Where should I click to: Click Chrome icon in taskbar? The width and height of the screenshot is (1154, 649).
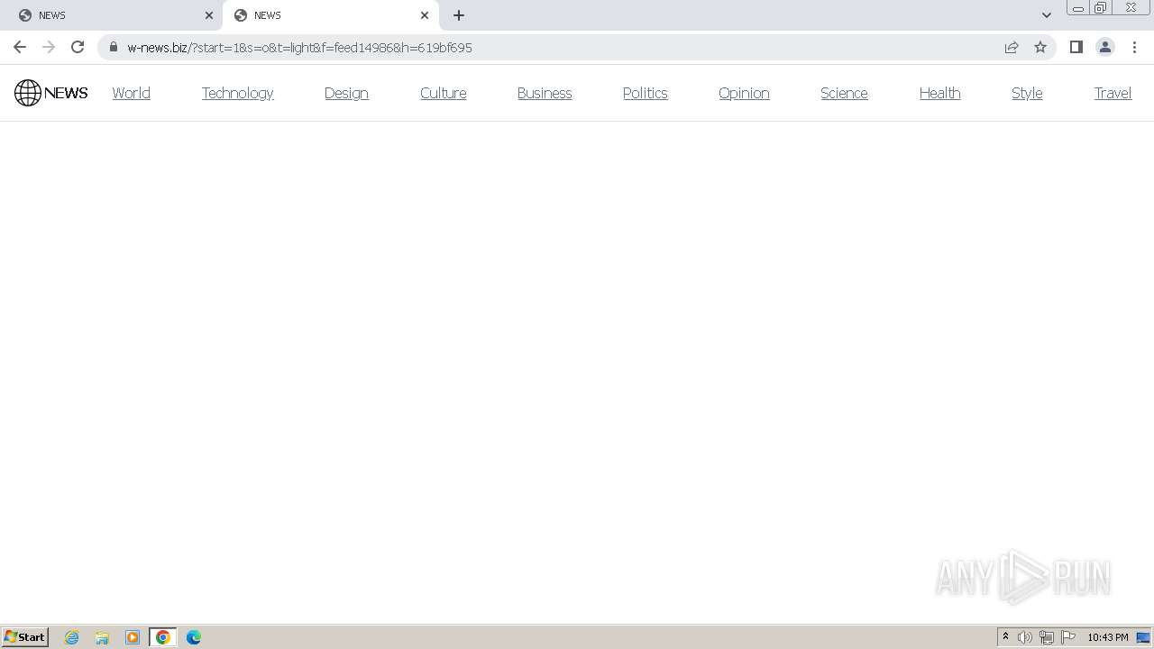pos(163,637)
